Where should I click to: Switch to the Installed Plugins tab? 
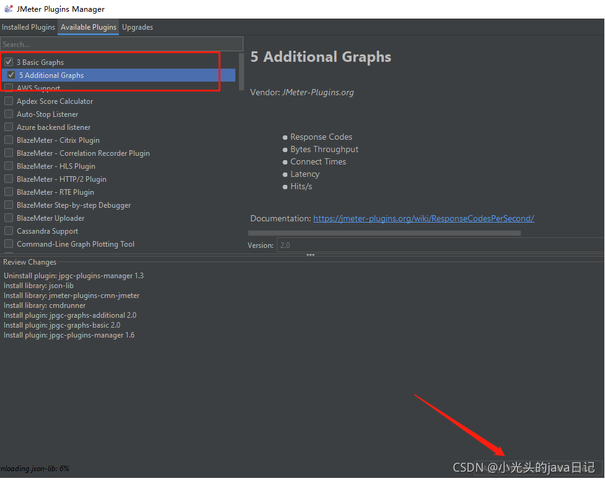pyautogui.click(x=28, y=27)
